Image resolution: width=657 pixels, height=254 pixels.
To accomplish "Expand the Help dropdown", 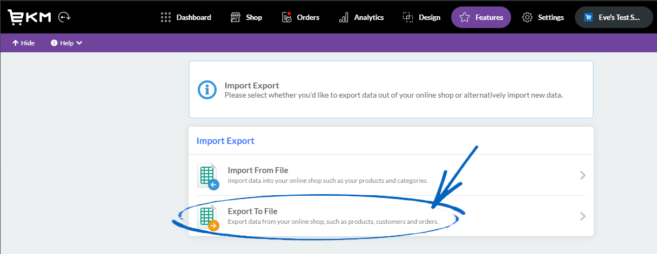I will click(x=66, y=43).
